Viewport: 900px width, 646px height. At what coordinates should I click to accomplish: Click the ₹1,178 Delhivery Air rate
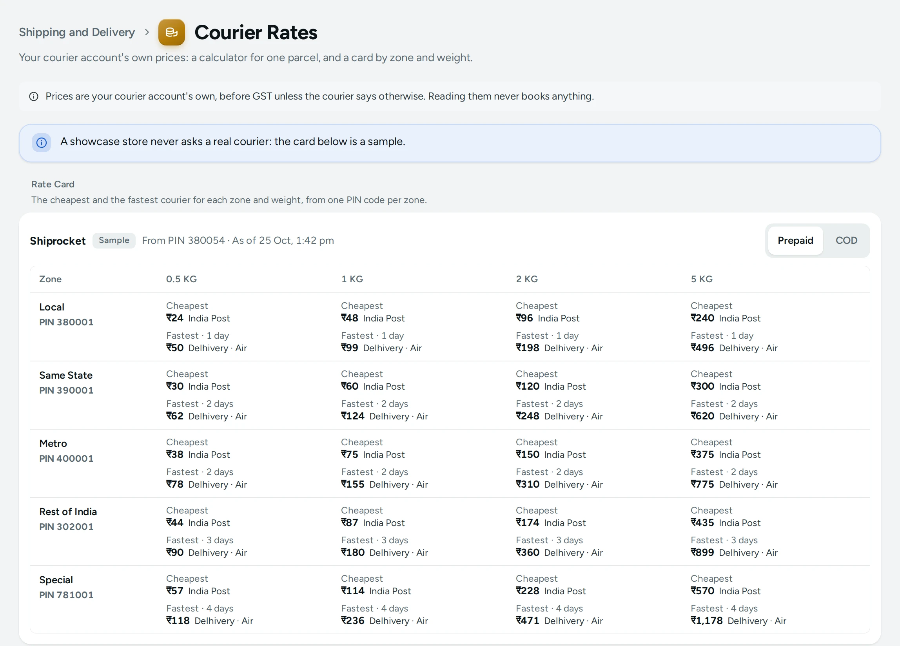tap(739, 621)
